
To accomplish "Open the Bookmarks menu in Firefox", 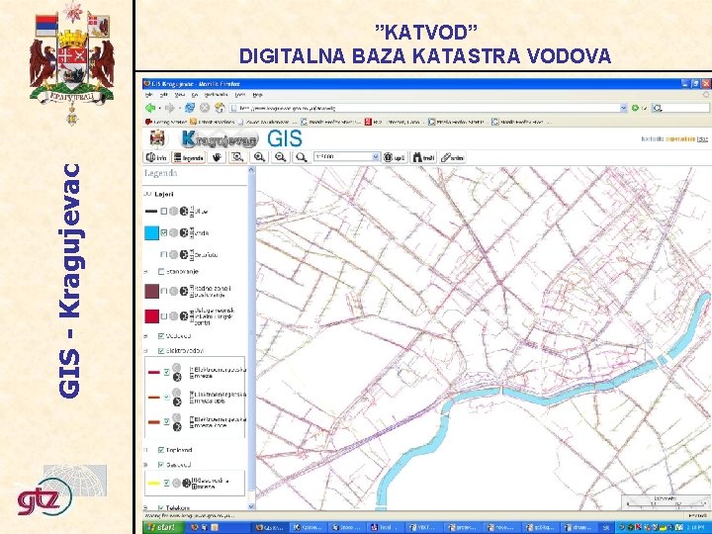I will 216,95.
